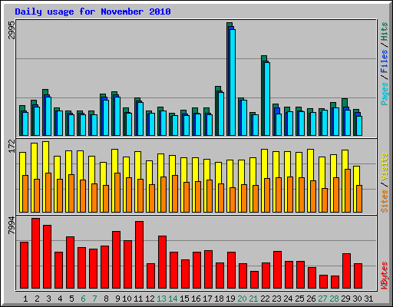The image size is (393, 307).
Task: Click the red KBytes bar for day 11
Action: click(x=139, y=255)
